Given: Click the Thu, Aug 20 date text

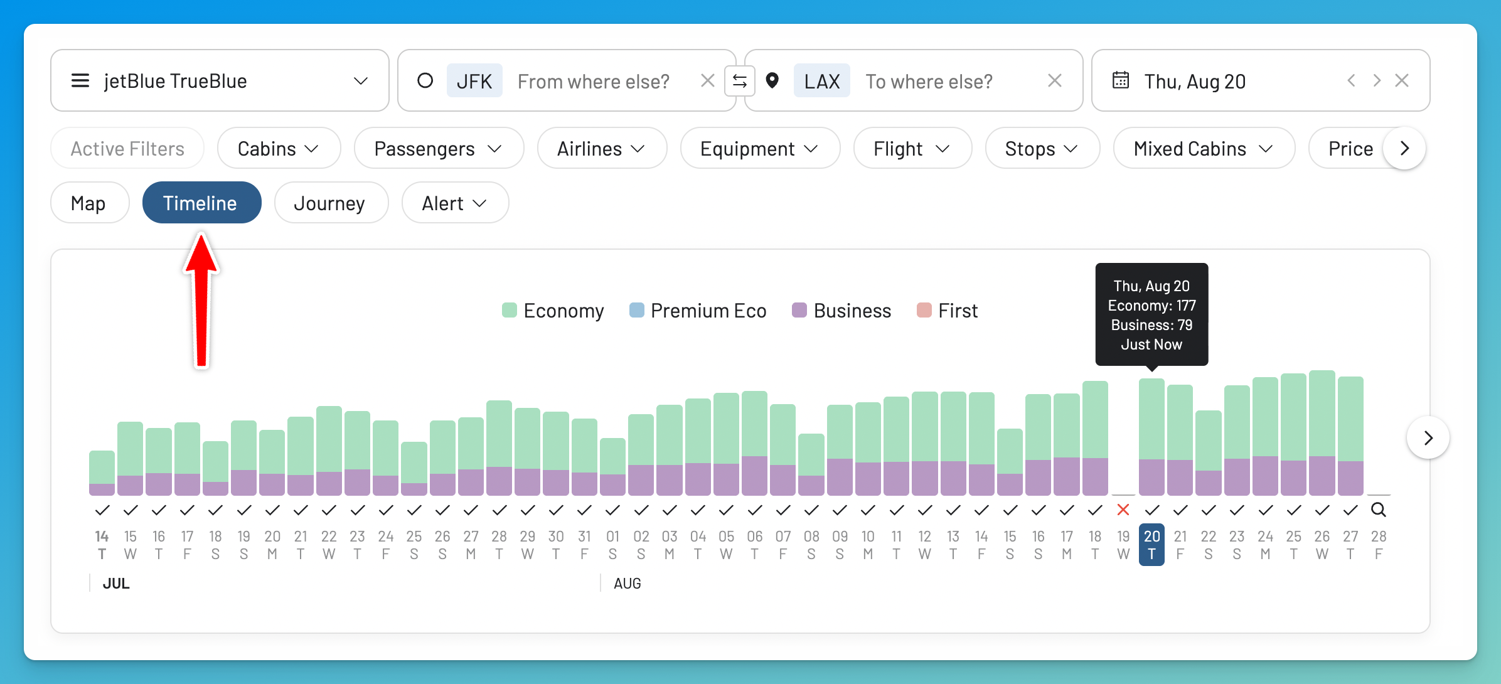Looking at the screenshot, I should tap(1195, 81).
